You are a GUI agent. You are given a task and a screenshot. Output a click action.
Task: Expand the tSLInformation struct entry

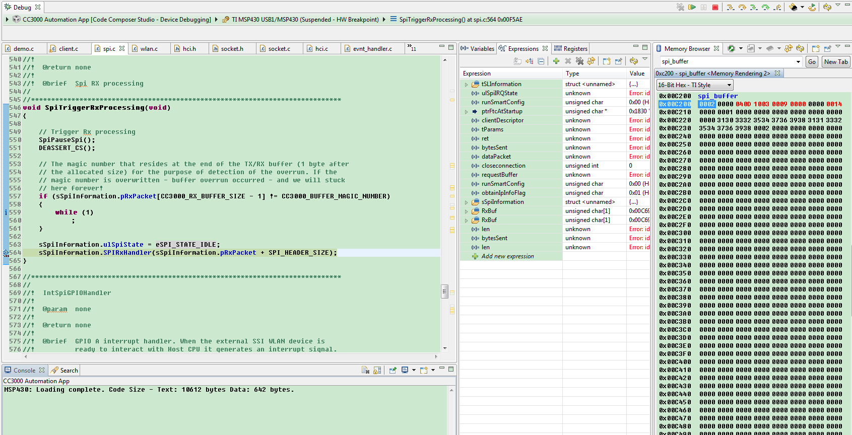click(x=466, y=85)
